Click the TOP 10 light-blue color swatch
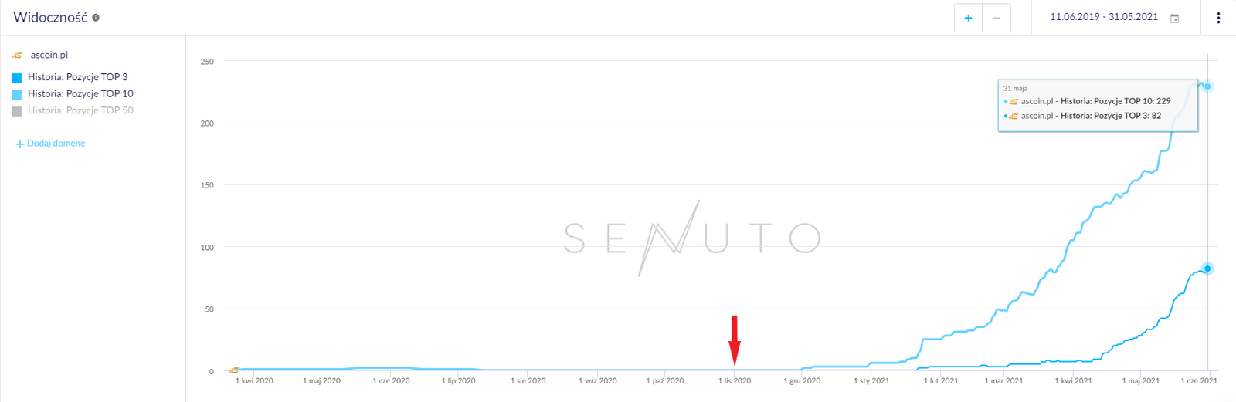 tap(17, 95)
